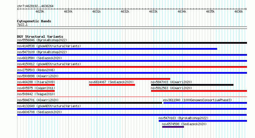
Task: Click the nsv5556846 (ByrskaBishop2022) label
Action: 42,40
